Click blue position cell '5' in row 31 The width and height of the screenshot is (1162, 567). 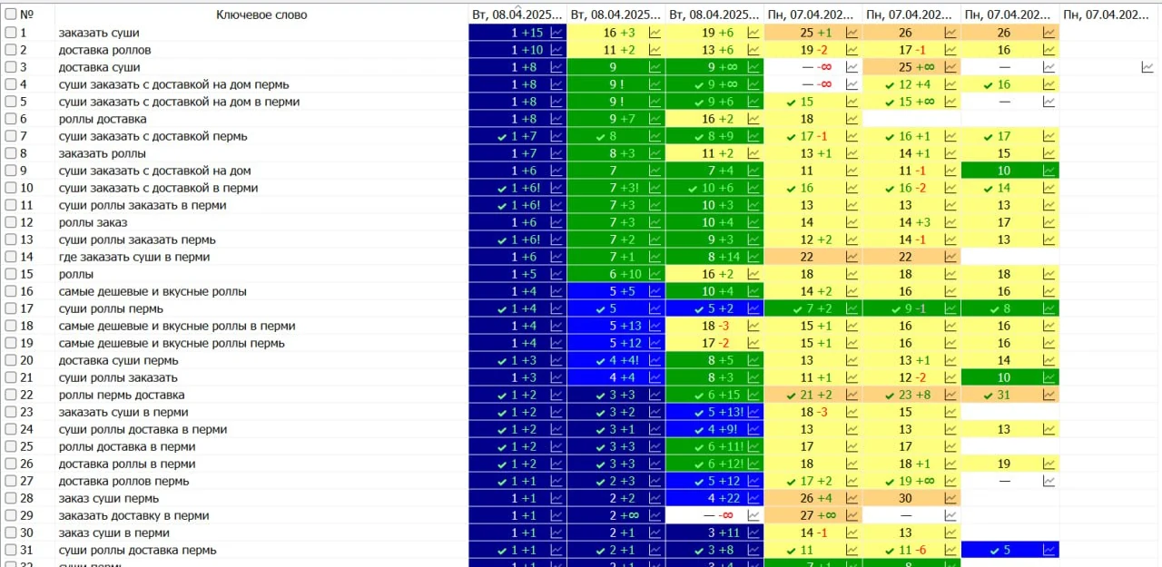pos(1009,550)
